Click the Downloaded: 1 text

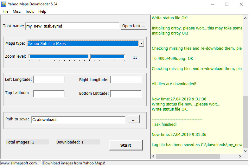pos(70,142)
